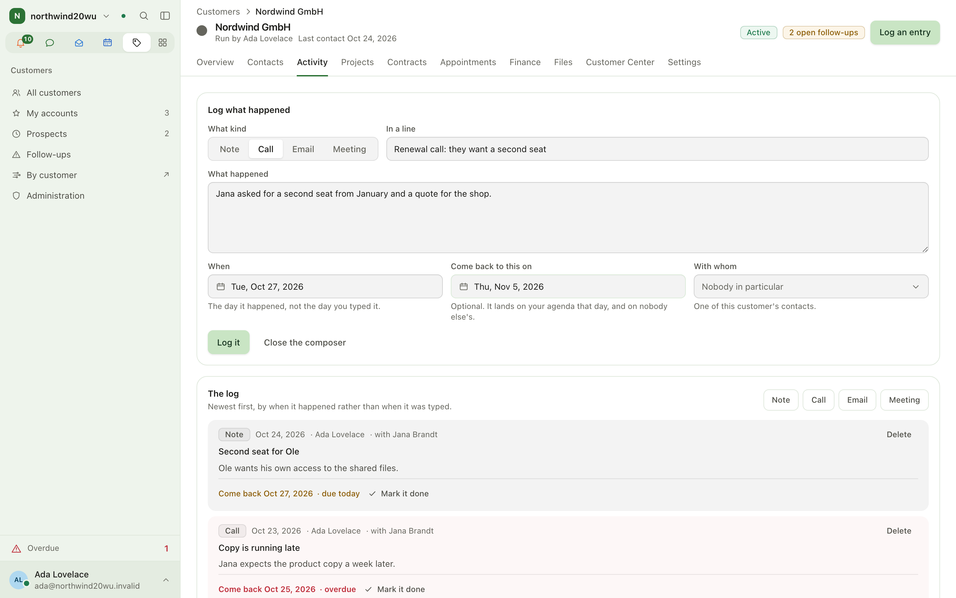Delete the Second seat for Ole note
This screenshot has width=956, height=598.
point(899,434)
